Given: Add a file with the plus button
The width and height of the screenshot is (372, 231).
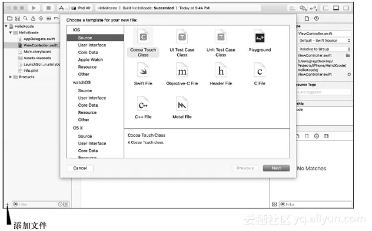Looking at the screenshot, I should tap(7, 204).
